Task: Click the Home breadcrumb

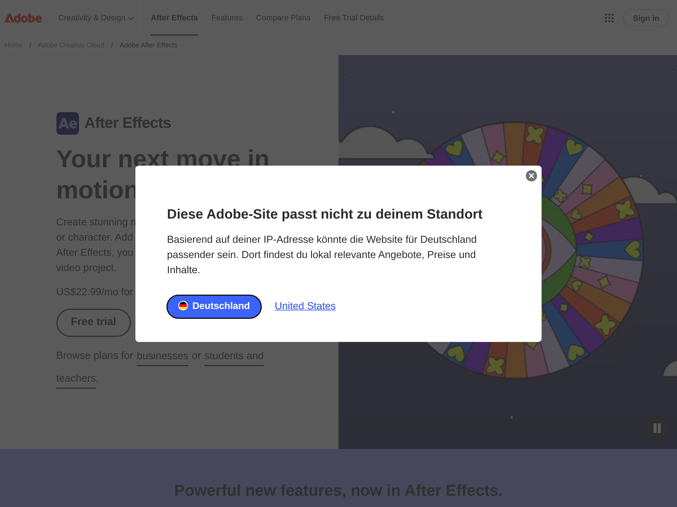Action: pos(14,45)
